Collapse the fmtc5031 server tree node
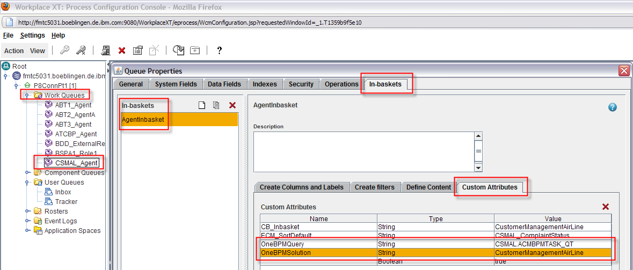Screen dimensions: 633x270 pyautogui.click(x=6, y=76)
